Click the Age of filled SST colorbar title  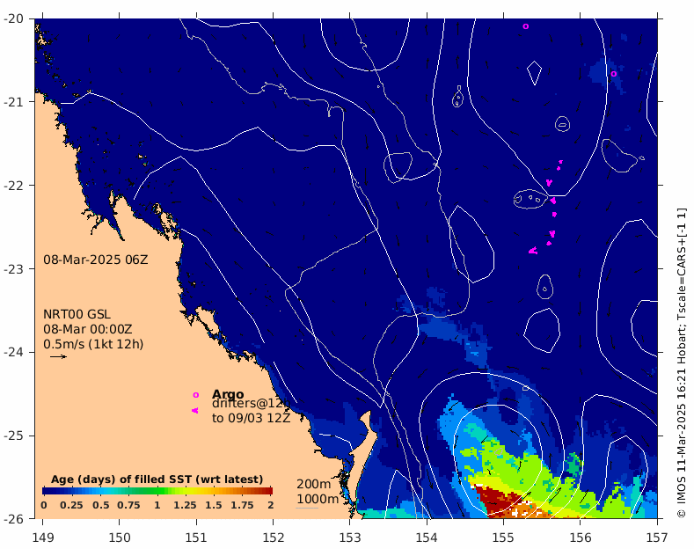[x=157, y=479]
